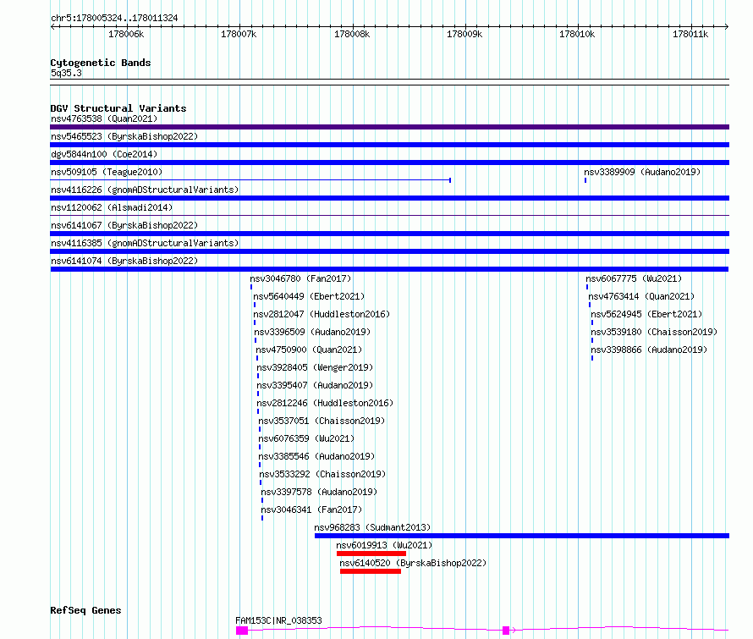Open nsv4116226 (gnomADStructuralVariants) label
753x639 pixels.
[x=145, y=190]
